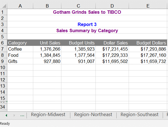Screen dimensions: 168x127
Task: Select the Gotham Grinds Sales title cell
Action: 87,12
